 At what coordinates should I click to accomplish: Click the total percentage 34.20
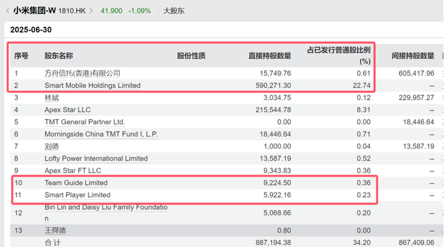pos(362,243)
